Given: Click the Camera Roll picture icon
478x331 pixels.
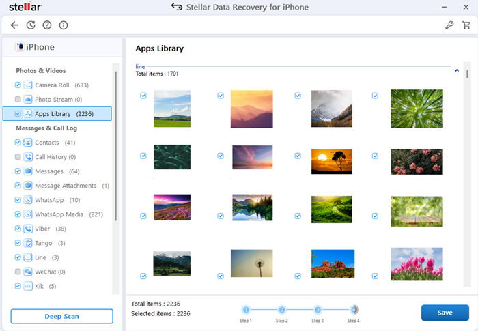Looking at the screenshot, I should (28, 85).
